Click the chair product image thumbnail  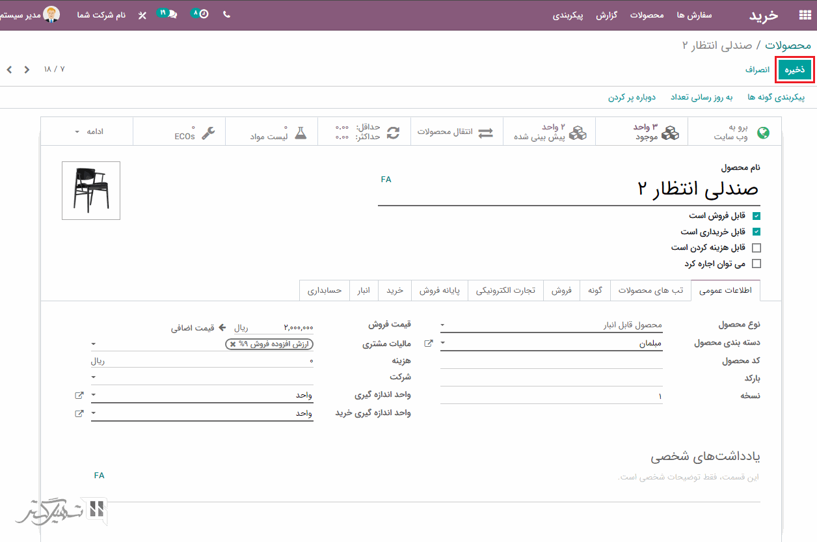click(x=91, y=190)
